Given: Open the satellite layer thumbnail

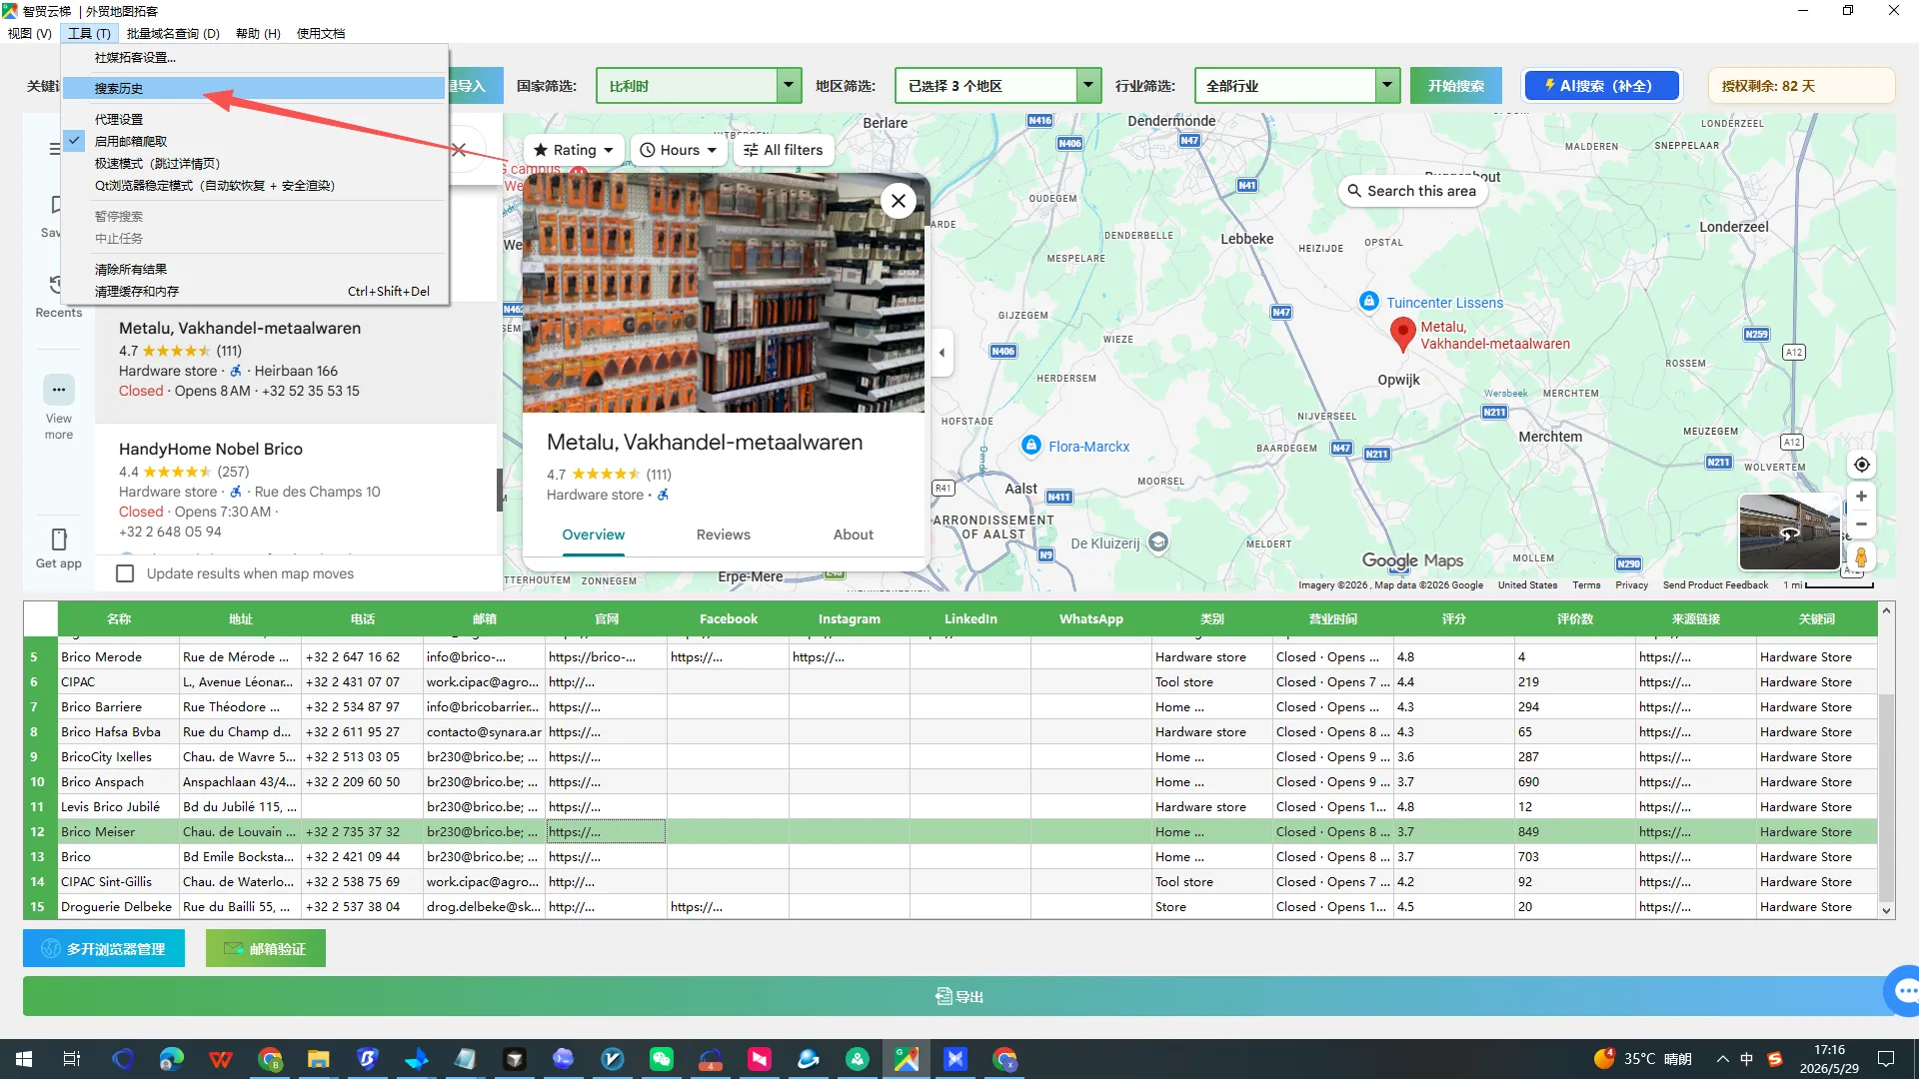Looking at the screenshot, I should click(1789, 532).
